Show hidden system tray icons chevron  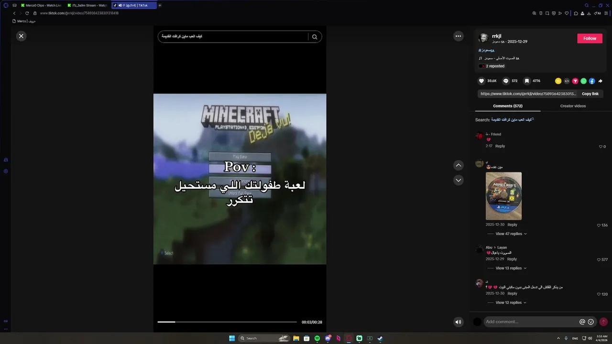pos(558,338)
